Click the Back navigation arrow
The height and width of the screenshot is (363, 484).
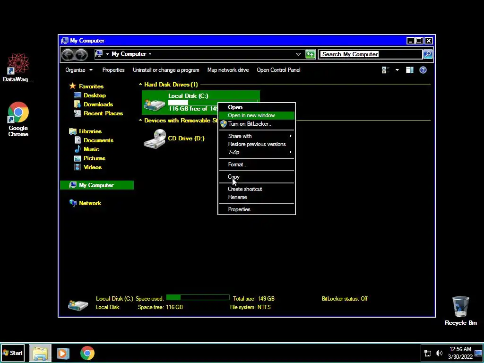(68, 55)
